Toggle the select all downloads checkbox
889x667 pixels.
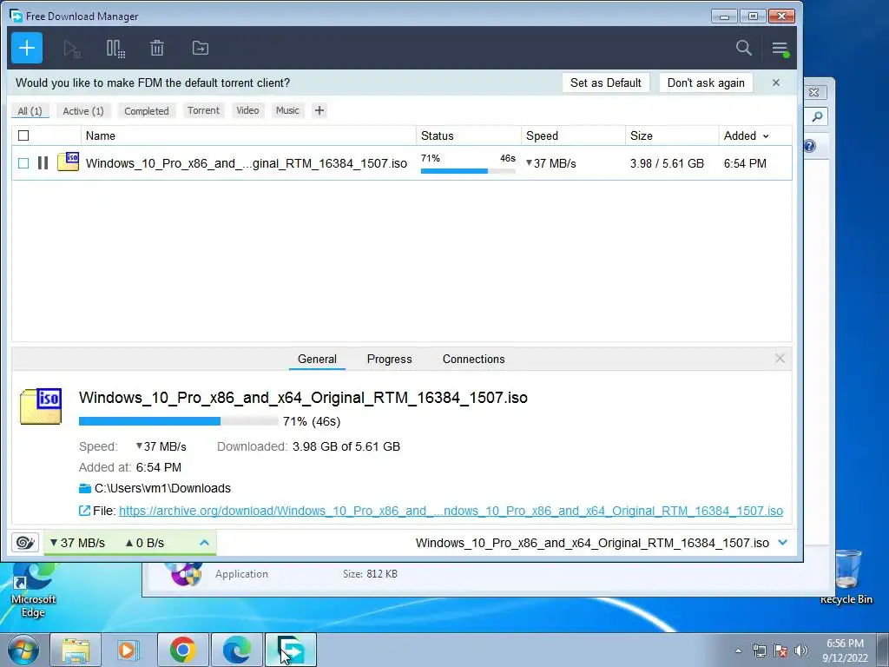(x=23, y=135)
